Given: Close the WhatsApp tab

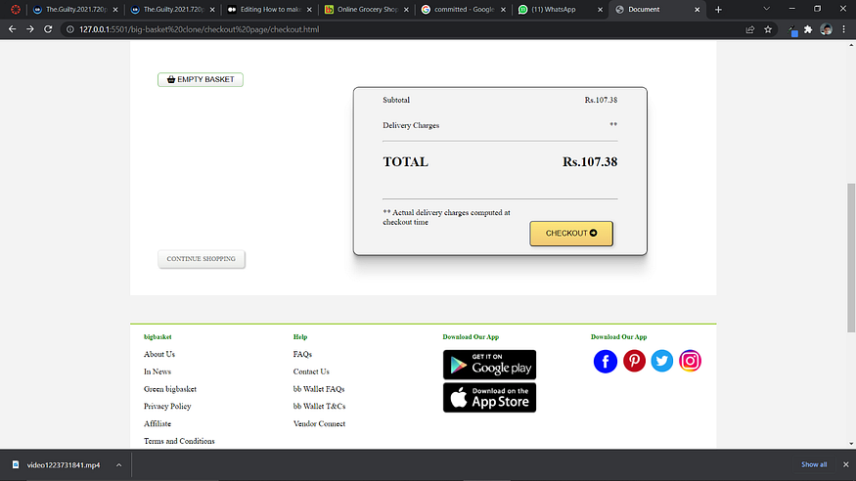Looking at the screenshot, I should point(600,9).
